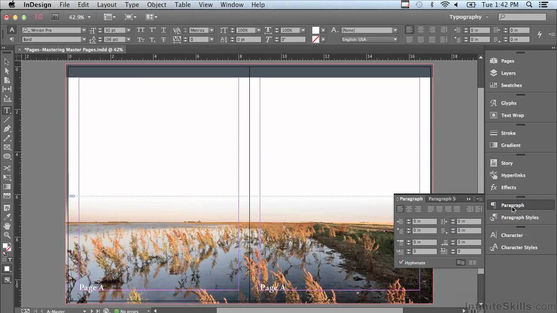Select the Scissors tool
This screenshot has height=313, width=557.
(x=7, y=168)
